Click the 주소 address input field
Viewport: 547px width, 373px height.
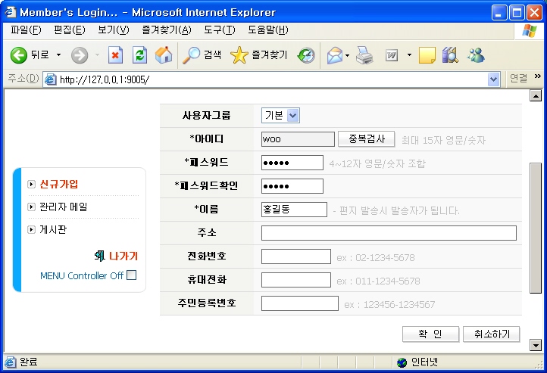[x=389, y=233]
